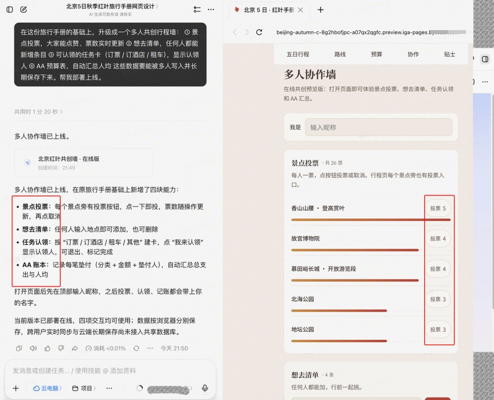Click the 北海公园 vote progress bar
This screenshot has width=494, height=400.
pyautogui.click(x=339, y=311)
